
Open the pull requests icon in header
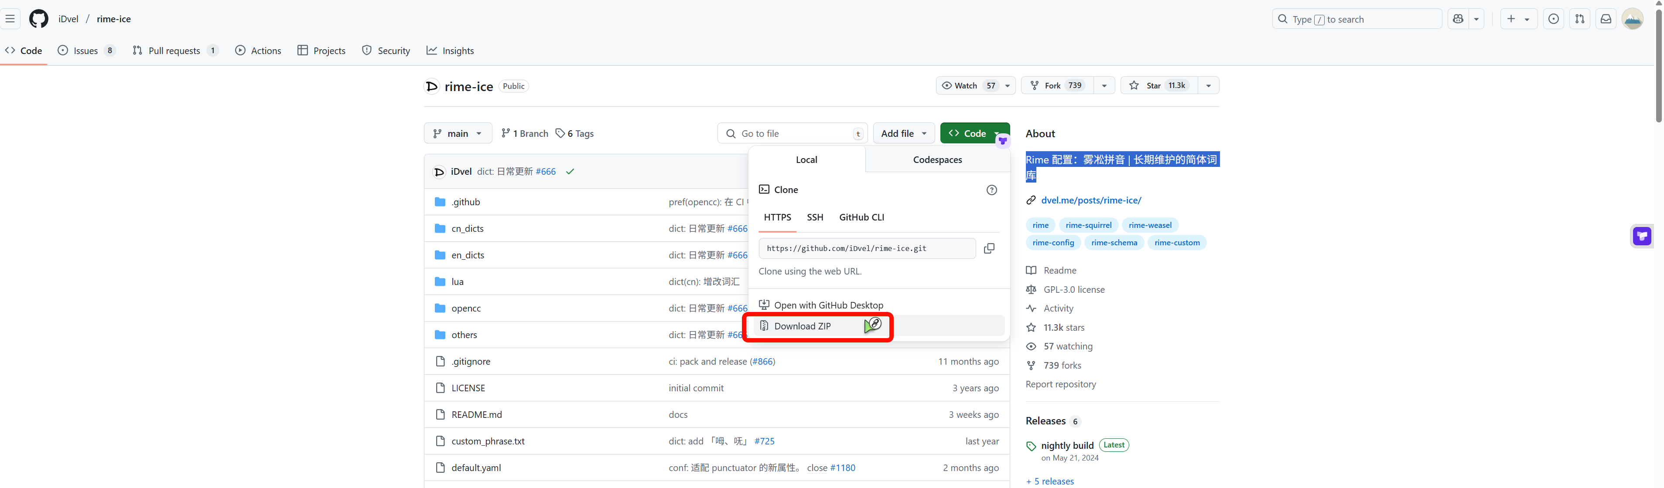(x=1579, y=19)
